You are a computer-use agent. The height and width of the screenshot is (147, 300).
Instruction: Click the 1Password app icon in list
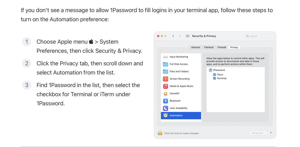point(211,70)
